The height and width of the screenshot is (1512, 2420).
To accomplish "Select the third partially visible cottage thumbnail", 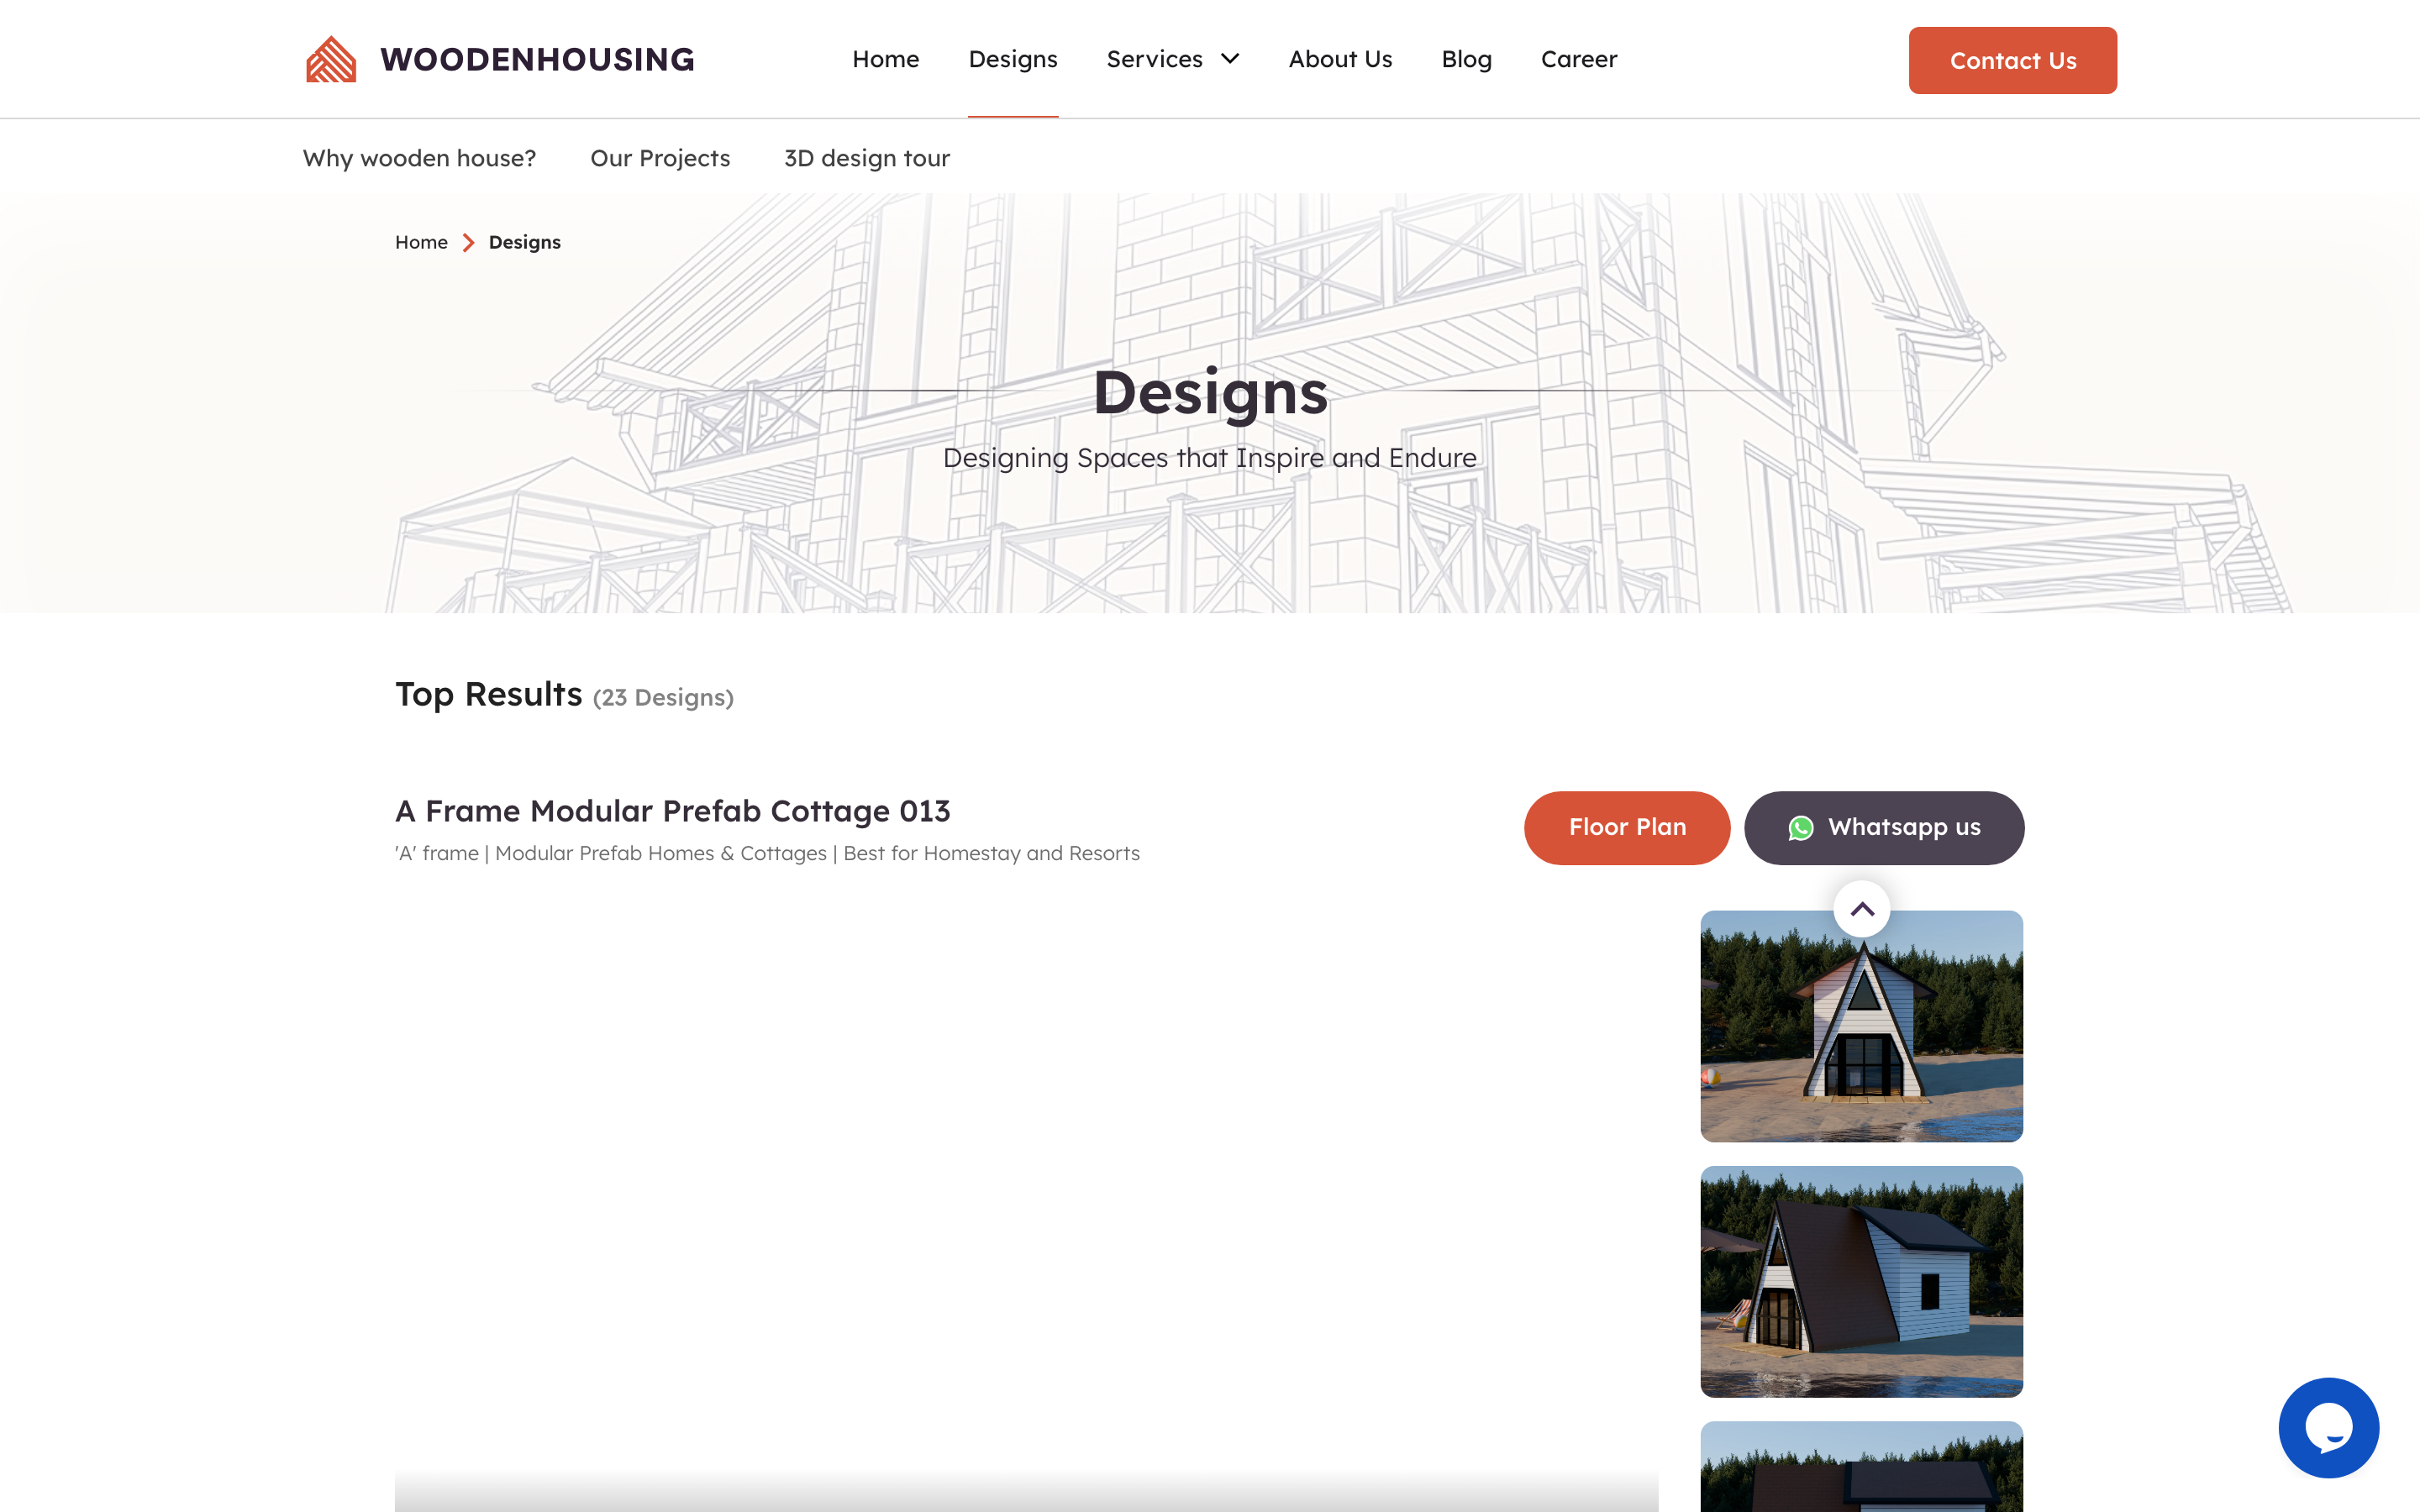I will pyautogui.click(x=1861, y=1466).
